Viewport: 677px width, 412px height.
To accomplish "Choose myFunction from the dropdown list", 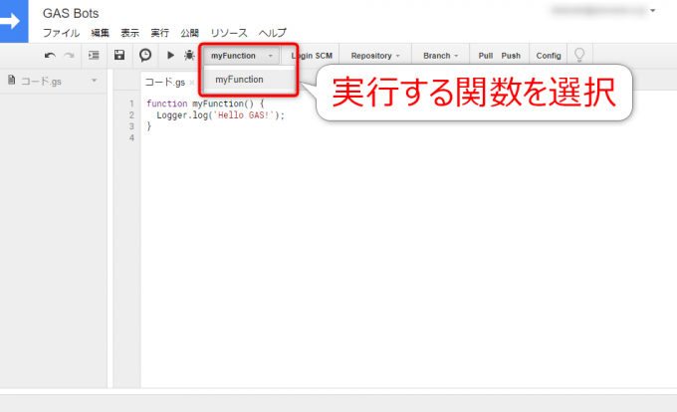I will tap(239, 80).
